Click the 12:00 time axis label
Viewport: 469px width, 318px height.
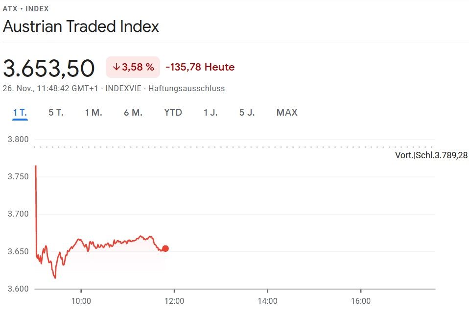(174, 301)
